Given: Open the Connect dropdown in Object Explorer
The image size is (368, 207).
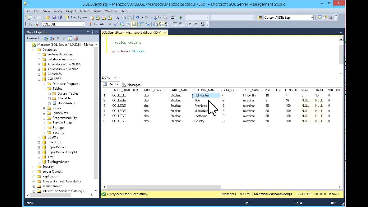Looking at the screenshot, I should point(34,38).
